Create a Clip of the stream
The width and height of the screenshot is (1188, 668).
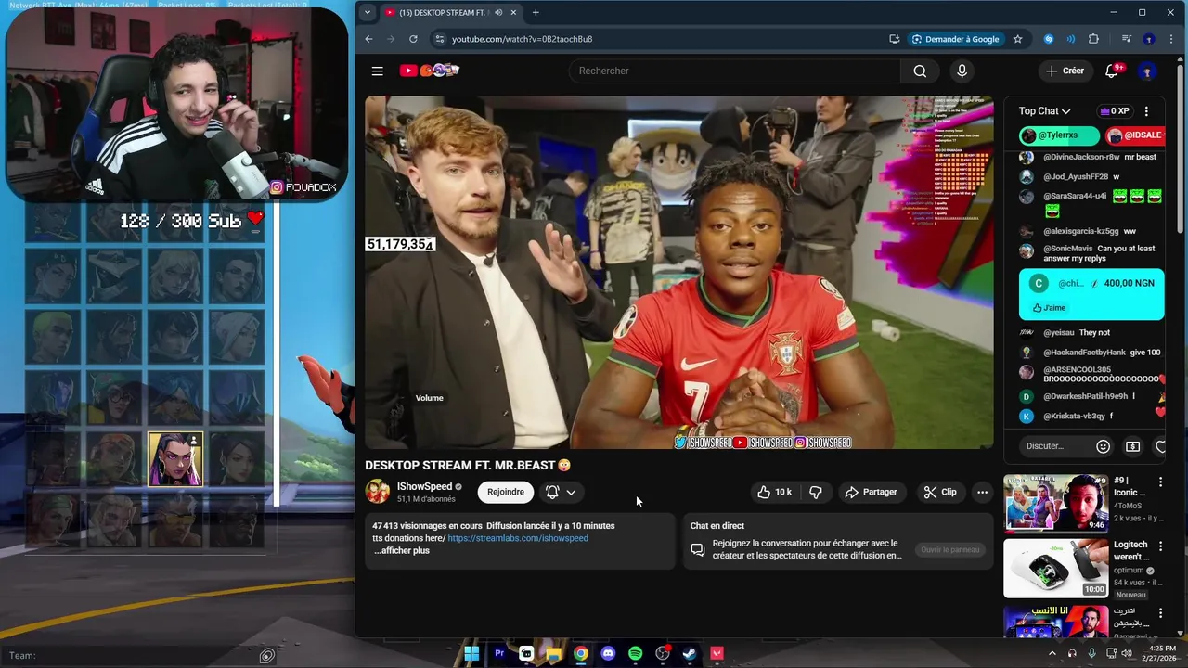pos(939,492)
